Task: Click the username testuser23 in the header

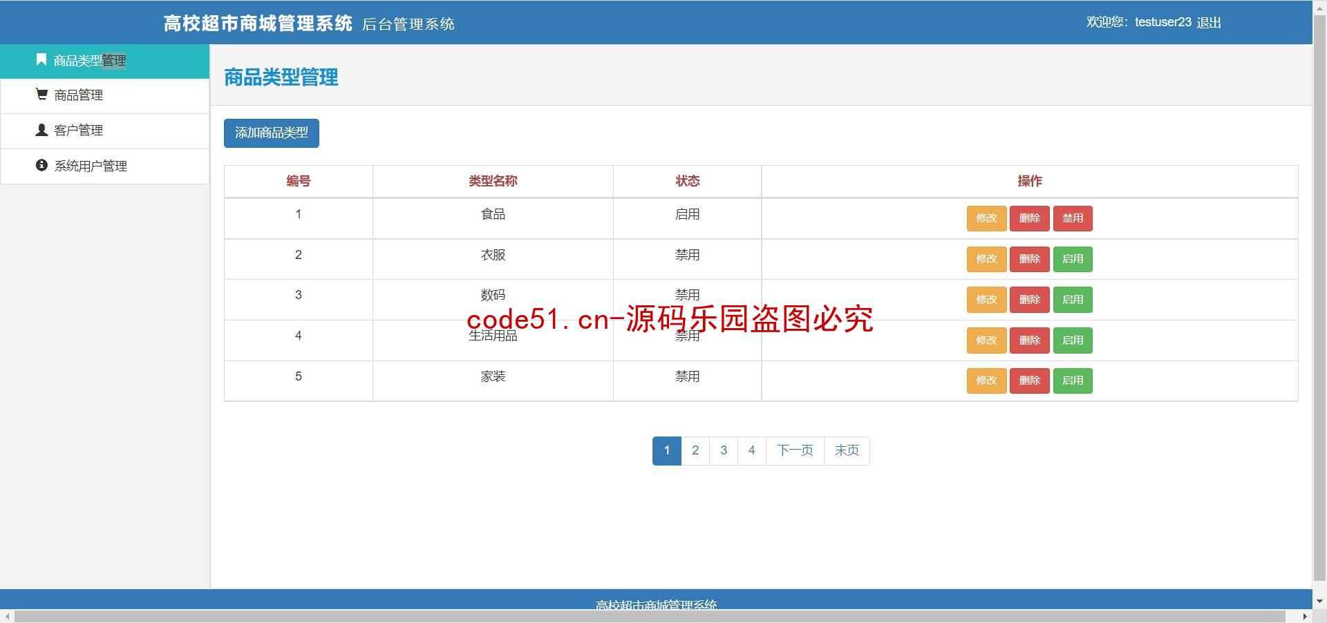Action: point(1163,22)
